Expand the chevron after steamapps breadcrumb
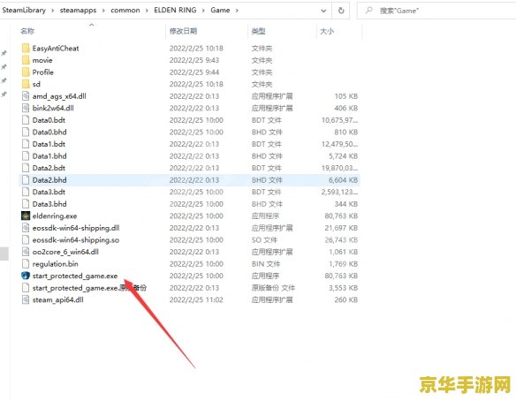Image resolution: width=516 pixels, height=401 pixels. click(x=103, y=11)
